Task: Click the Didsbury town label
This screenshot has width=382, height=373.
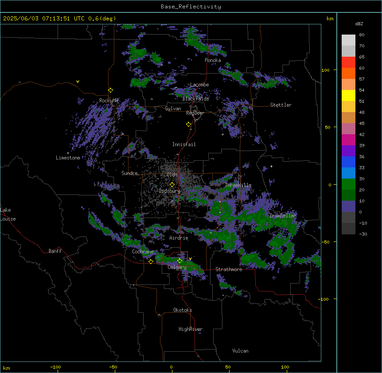Action: (170, 191)
